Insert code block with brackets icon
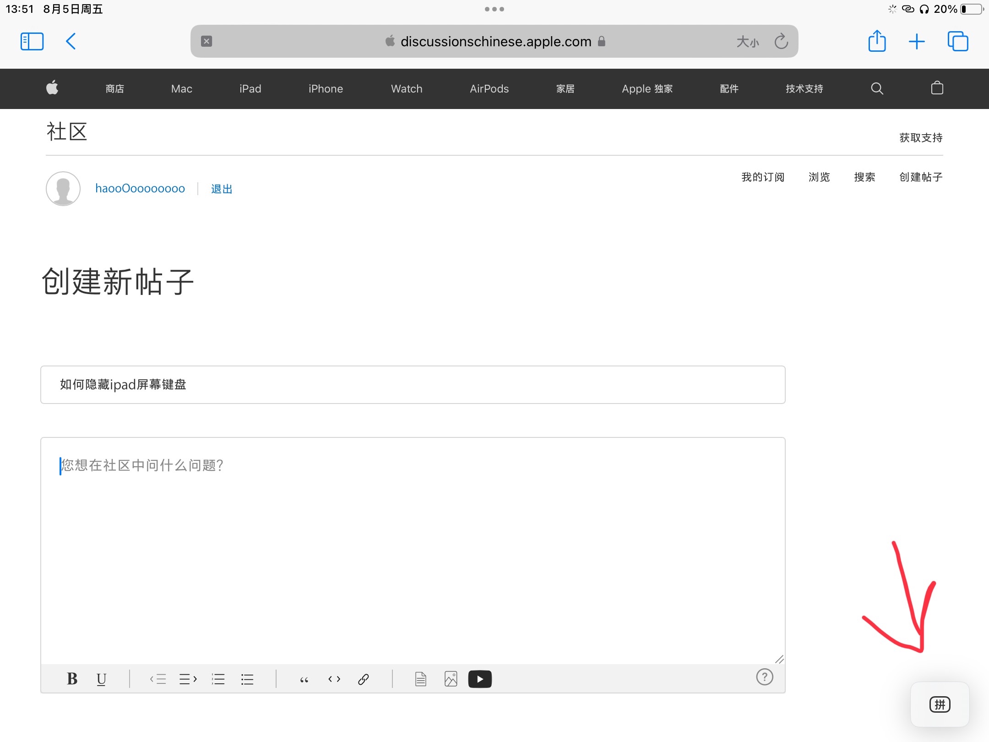The width and height of the screenshot is (989, 742). pos(334,679)
